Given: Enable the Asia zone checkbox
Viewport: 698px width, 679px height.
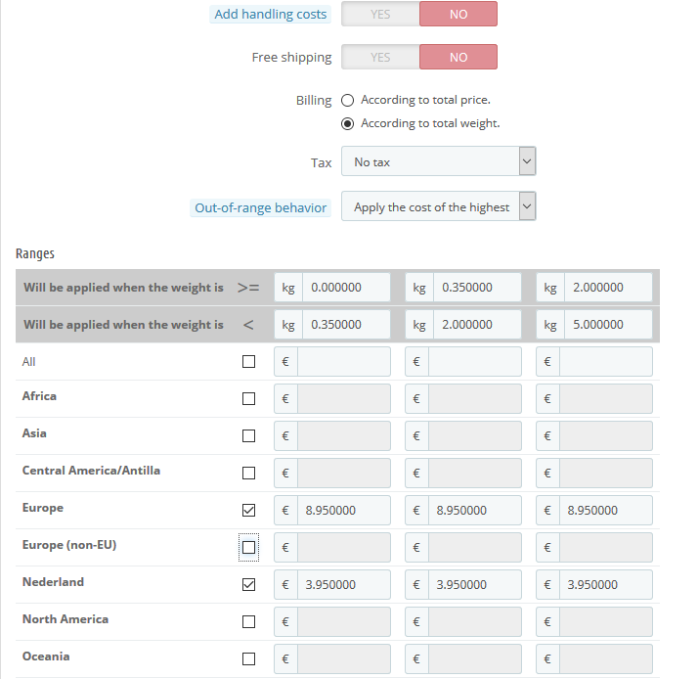Looking at the screenshot, I should pos(248,436).
